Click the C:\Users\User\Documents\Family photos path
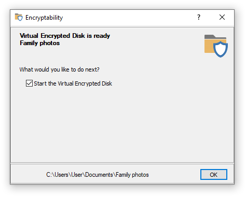The width and height of the screenshot is (246, 197). [x=98, y=175]
